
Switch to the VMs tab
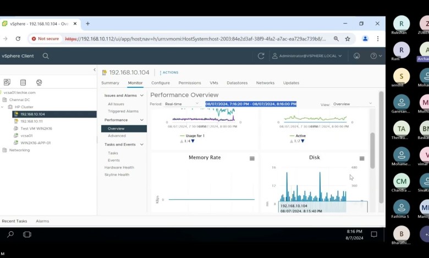(x=214, y=83)
